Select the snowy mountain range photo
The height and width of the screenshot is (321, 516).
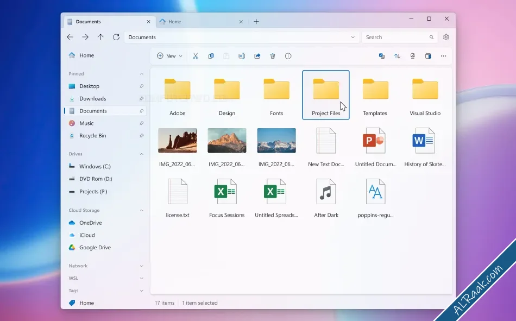276,141
